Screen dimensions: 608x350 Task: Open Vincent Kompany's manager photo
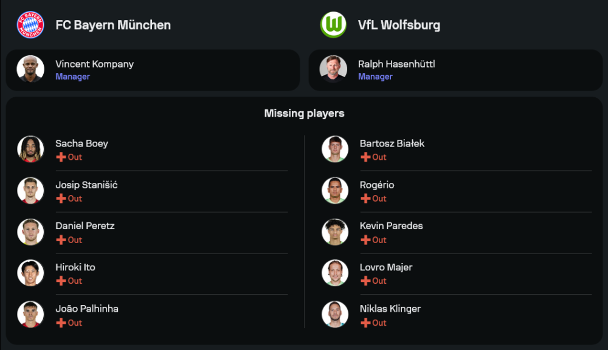click(30, 69)
